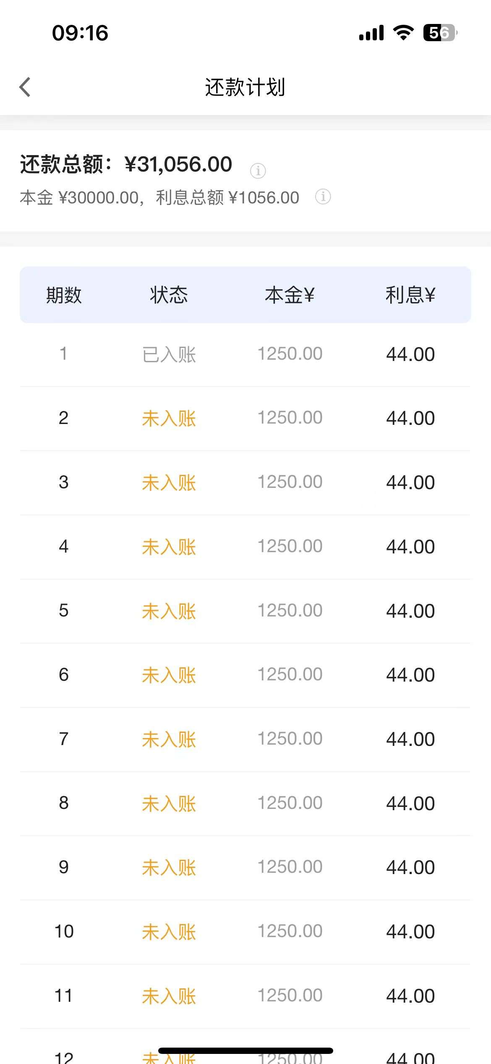Select the 本金¥ column header
Image resolution: width=491 pixels, height=1064 pixels.
tap(290, 295)
